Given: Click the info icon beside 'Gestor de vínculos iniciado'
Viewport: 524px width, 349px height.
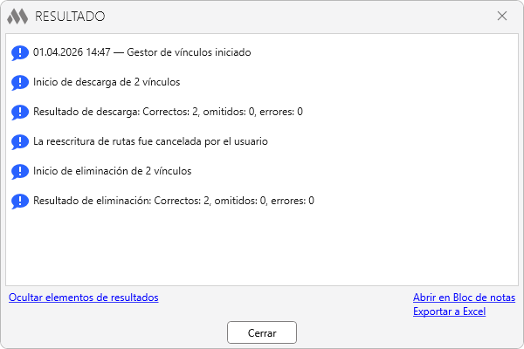Looking at the screenshot, I should (x=19, y=53).
